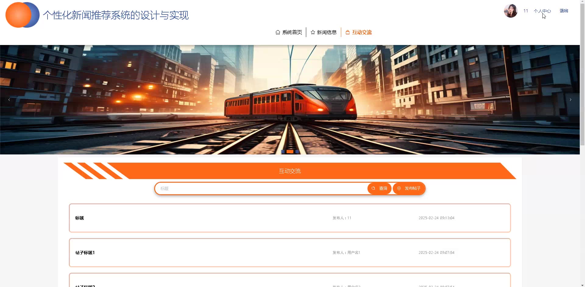Open the post titled 帖子标题1

(290, 253)
